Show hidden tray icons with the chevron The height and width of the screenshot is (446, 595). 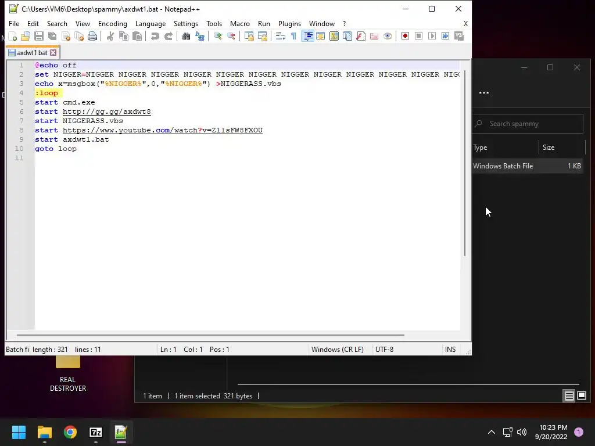point(492,432)
